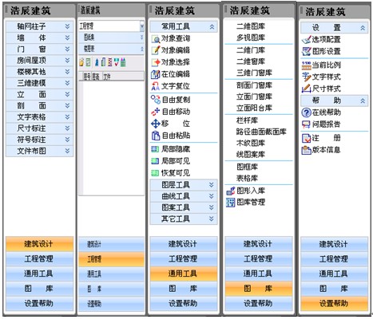Click highlighted 工程管理 tab in second panel

[112, 259]
